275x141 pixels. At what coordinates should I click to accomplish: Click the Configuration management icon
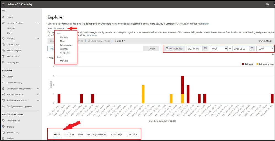point(3,107)
